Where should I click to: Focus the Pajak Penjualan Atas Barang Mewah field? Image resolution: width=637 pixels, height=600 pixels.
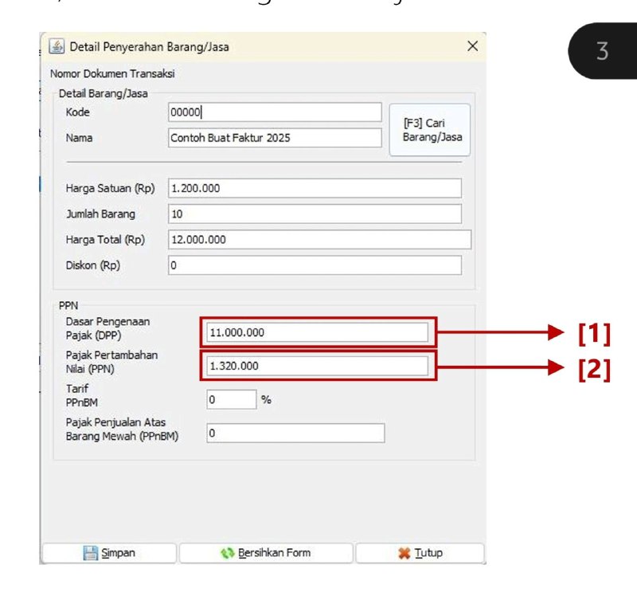pos(295,433)
